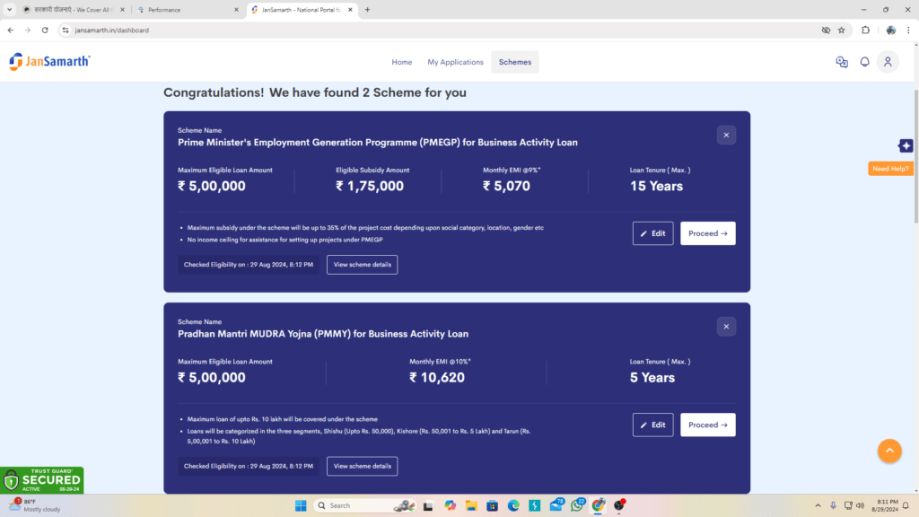Click Proceed on the PMEGP scheme
This screenshot has width=919, height=517.
[708, 233]
